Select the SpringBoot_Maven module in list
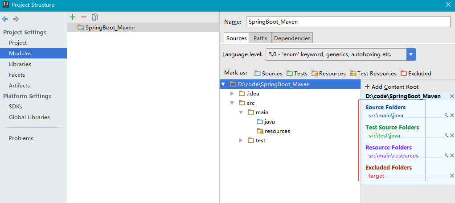 click(x=143, y=28)
